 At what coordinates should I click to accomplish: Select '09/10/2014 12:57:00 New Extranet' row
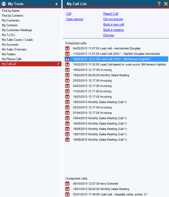click(x=95, y=184)
